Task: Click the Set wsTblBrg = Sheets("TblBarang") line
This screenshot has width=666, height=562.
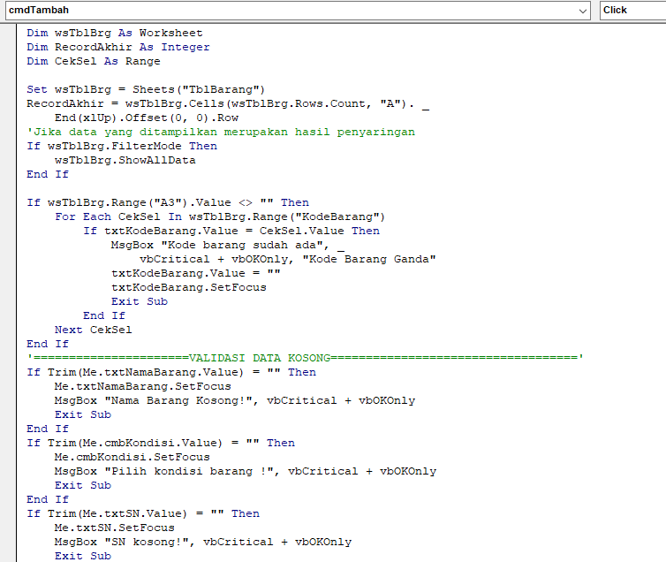Action: 146,89
